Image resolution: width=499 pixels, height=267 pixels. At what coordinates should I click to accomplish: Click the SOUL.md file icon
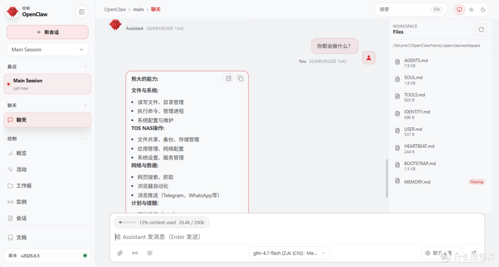(397, 79)
